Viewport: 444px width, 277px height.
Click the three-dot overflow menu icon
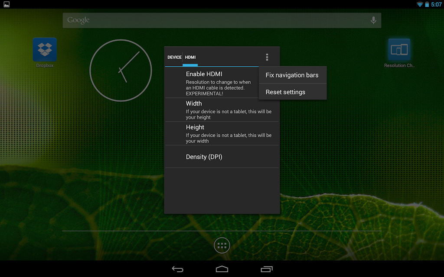[x=267, y=57]
